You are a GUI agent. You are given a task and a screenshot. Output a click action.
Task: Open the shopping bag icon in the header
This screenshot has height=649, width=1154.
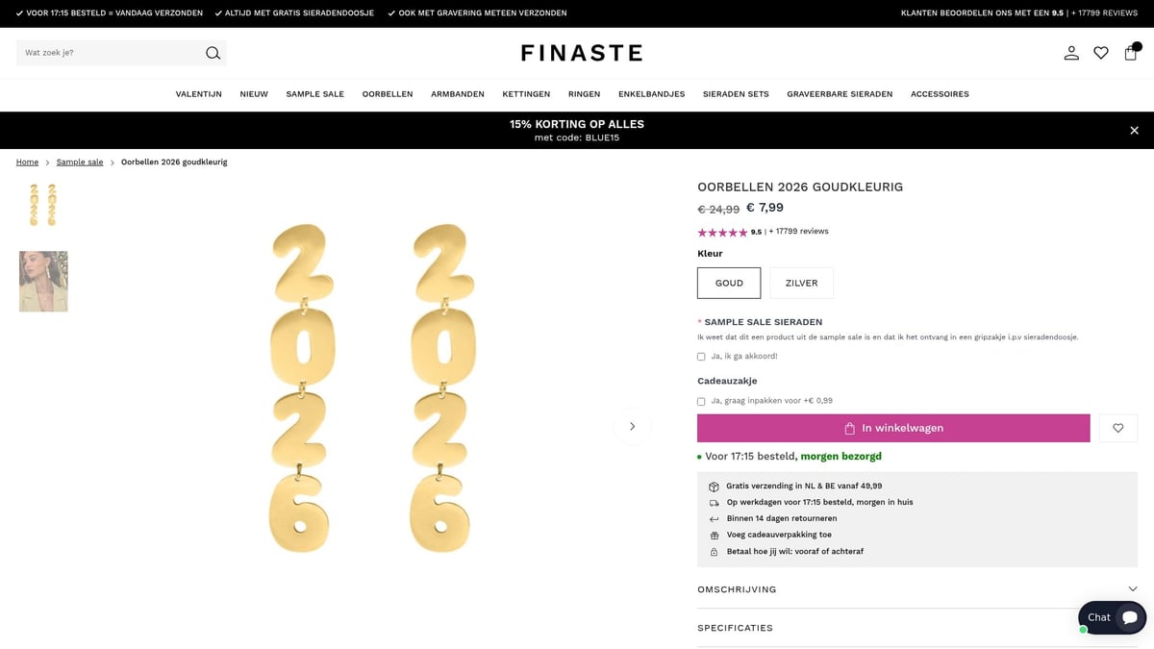pos(1131,53)
